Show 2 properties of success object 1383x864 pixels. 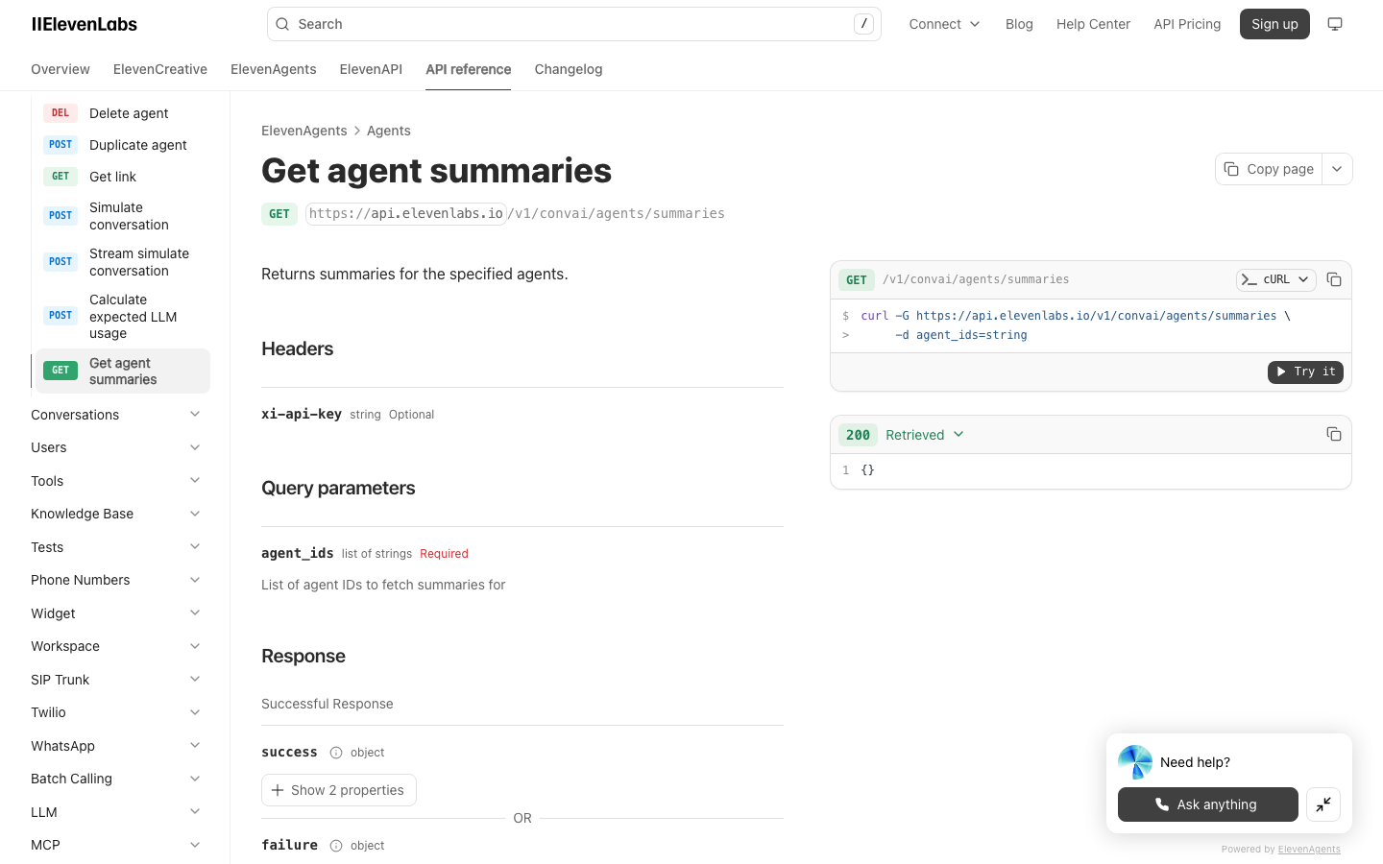(339, 790)
